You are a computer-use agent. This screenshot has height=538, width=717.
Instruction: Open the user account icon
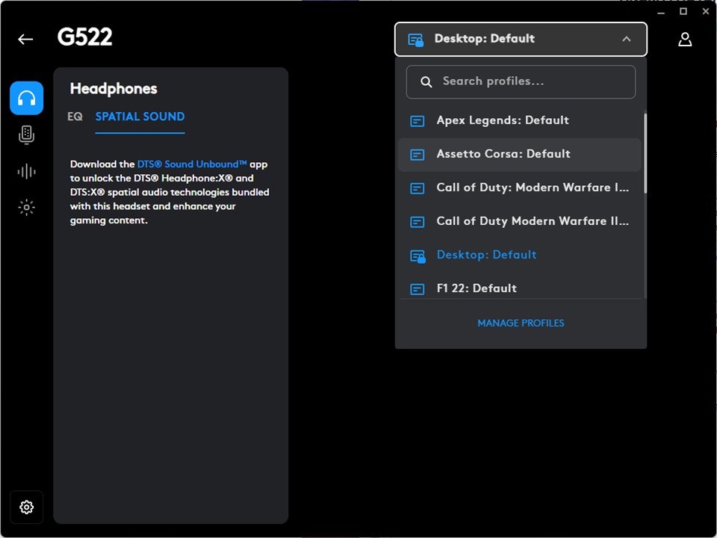click(684, 40)
